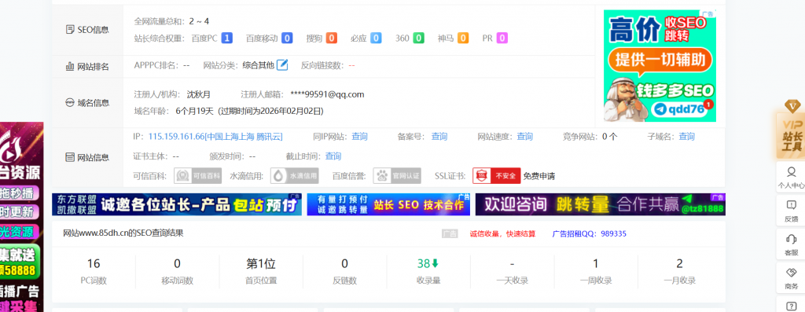Click registrant name 沈秋月
805x312 pixels.
pyautogui.click(x=199, y=94)
